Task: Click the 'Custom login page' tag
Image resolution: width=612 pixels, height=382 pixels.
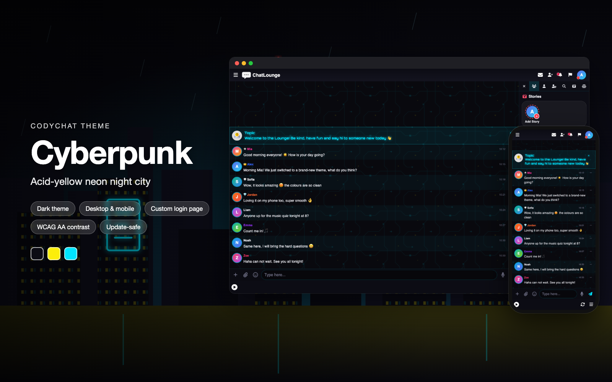Action: [177, 209]
